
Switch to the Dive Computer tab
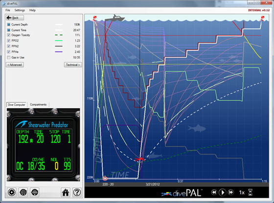(x=17, y=105)
